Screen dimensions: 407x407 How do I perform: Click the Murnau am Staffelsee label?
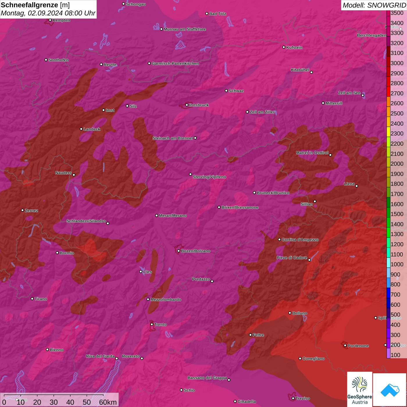point(185,29)
